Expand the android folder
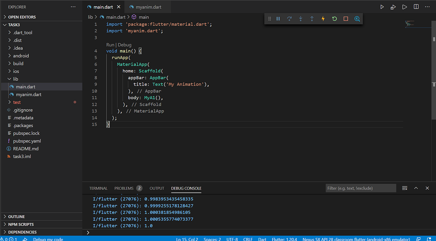436x241 pixels. (x=21, y=56)
